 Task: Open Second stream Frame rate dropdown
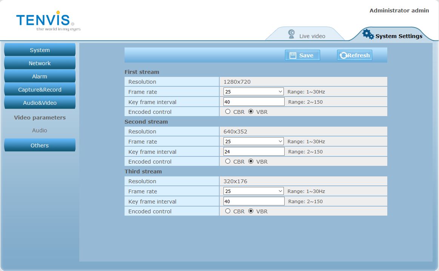253,141
